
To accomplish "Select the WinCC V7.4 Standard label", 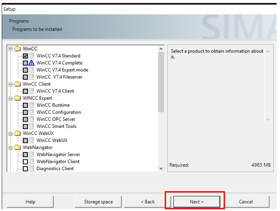I will pos(58,56).
